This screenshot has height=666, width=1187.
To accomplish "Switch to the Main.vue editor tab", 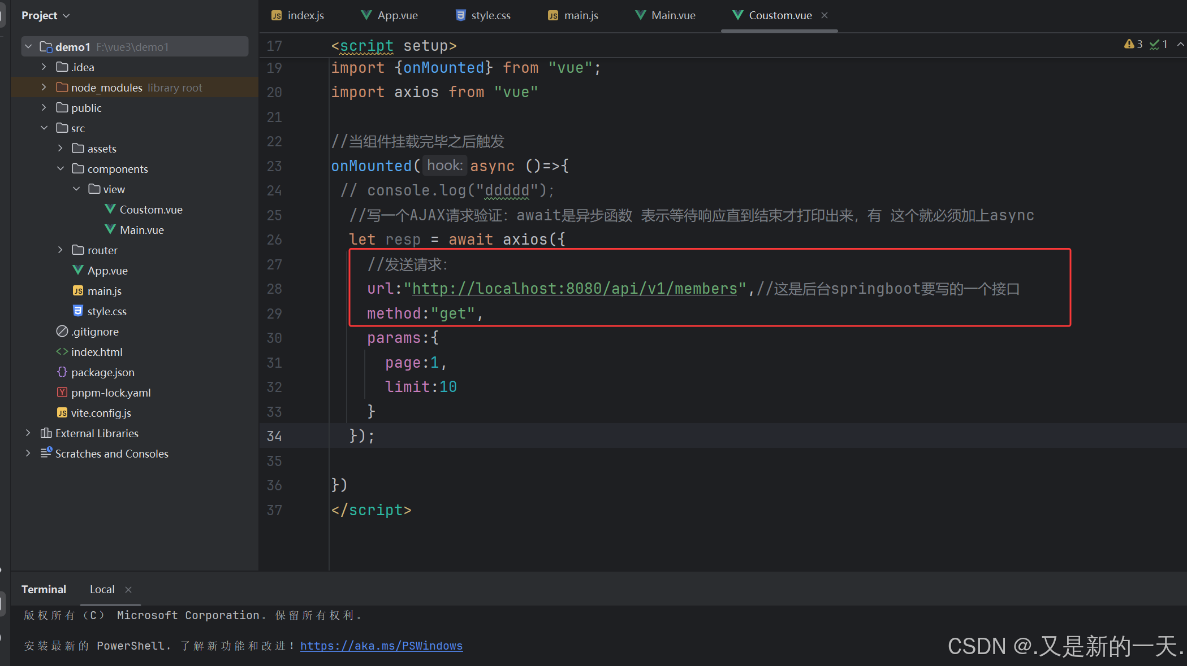I will tap(666, 15).
